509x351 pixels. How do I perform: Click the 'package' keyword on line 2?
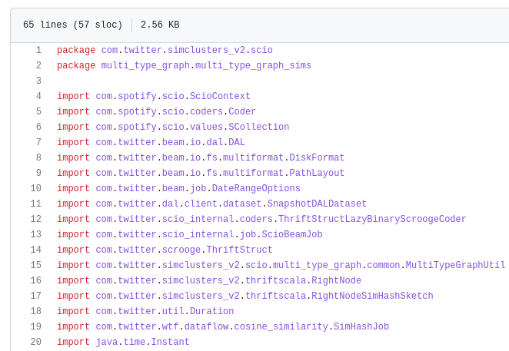(x=76, y=65)
